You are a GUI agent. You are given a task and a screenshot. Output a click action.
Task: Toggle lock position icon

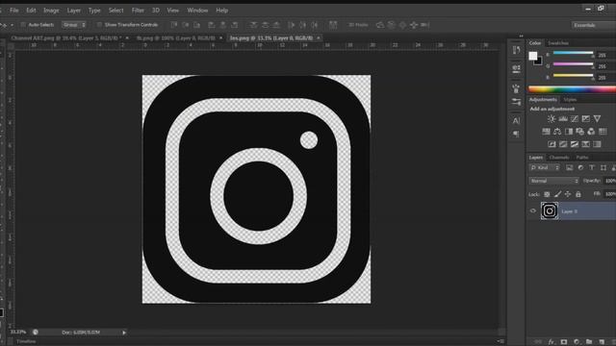coord(568,194)
